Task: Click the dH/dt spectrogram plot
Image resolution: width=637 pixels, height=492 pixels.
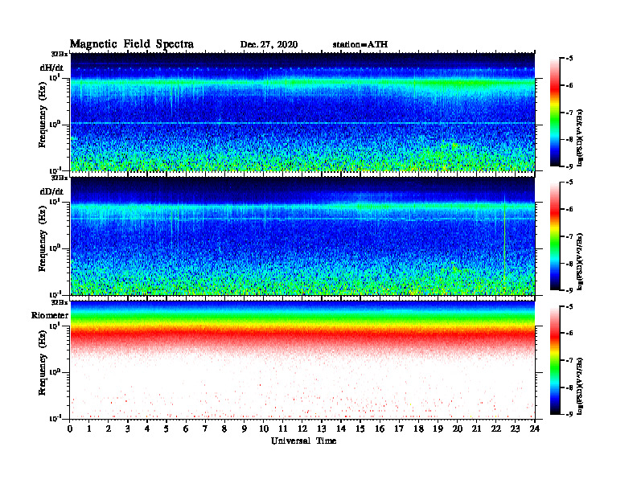Action: pyautogui.click(x=302, y=112)
